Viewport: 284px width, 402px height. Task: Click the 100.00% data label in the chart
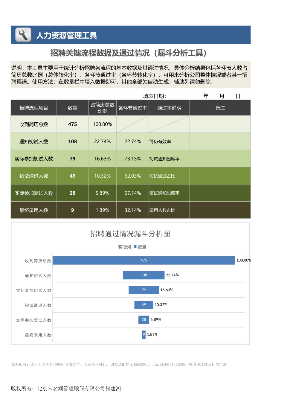pos(244,260)
